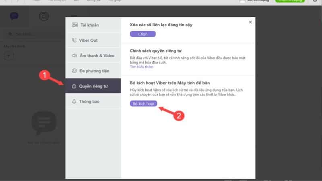Image resolution: width=322 pixels, height=181 pixels.
Task: Switch to Âm thanh & Video tab
Action: click(x=93, y=56)
